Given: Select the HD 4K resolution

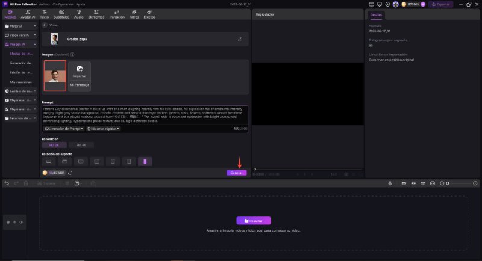Looking at the screenshot, I should (x=81, y=145).
